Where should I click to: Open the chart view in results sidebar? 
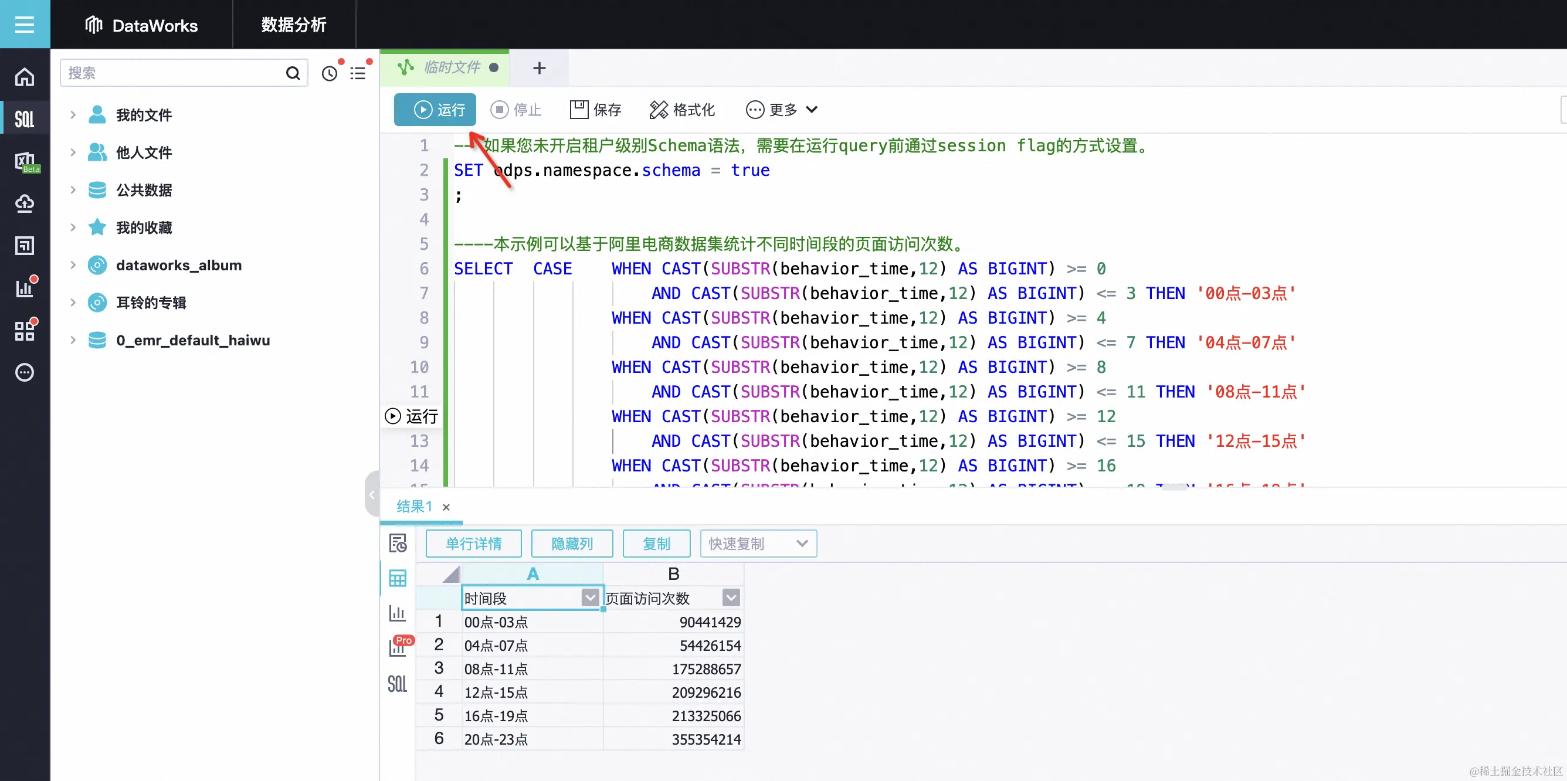[397, 613]
